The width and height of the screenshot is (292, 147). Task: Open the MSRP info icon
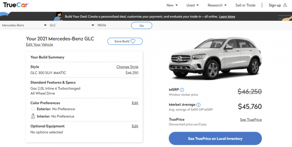182,90
